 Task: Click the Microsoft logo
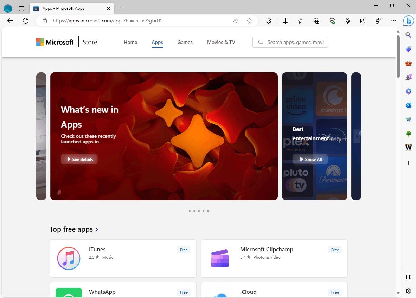coord(55,42)
